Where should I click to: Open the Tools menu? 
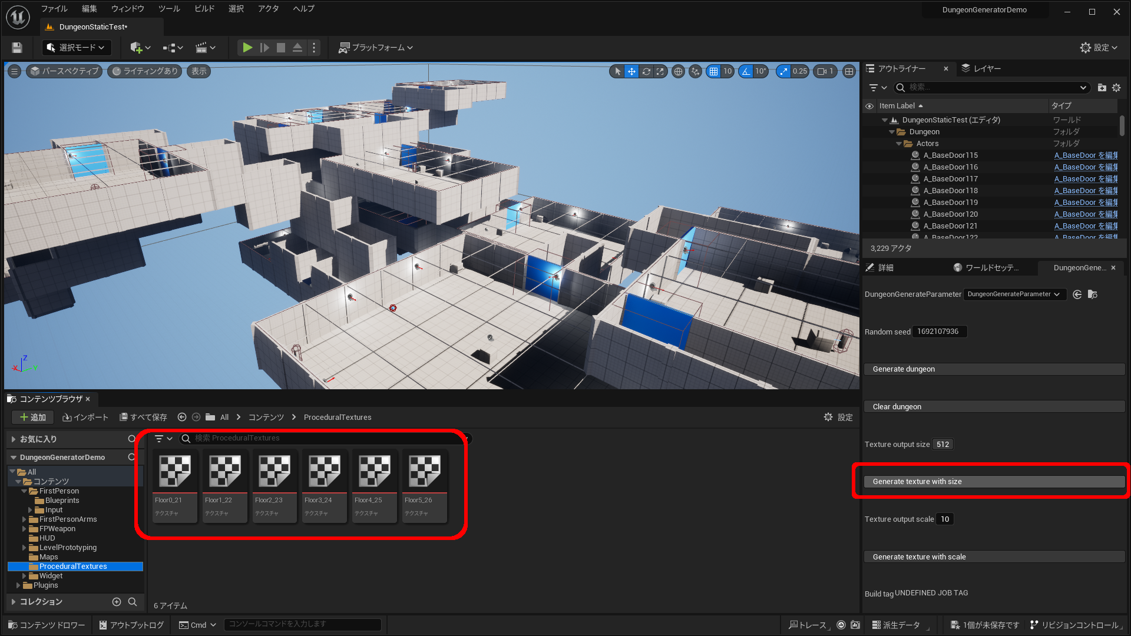(169, 9)
